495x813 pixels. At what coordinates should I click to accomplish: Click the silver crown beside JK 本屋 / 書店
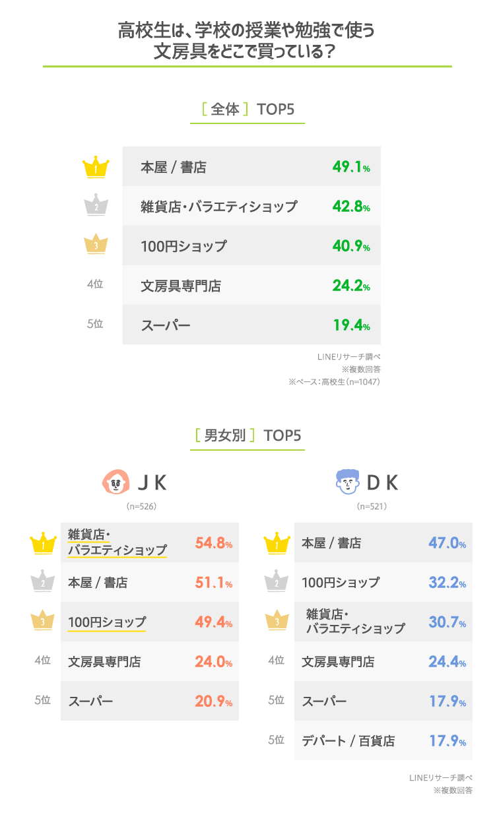pyautogui.click(x=42, y=583)
